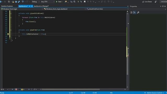Collapse the closeChildForm method

pyautogui.click(x=11, y=14)
